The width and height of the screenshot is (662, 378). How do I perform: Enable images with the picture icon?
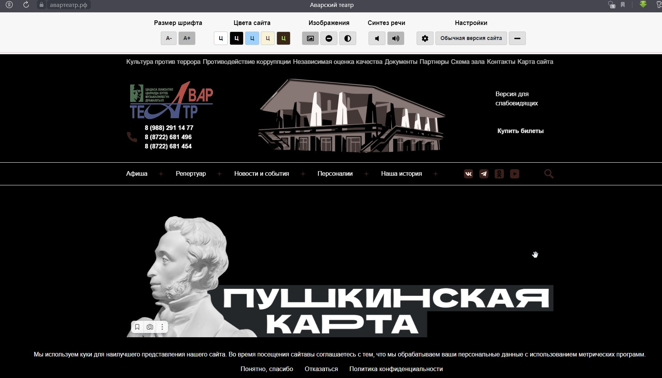(310, 38)
